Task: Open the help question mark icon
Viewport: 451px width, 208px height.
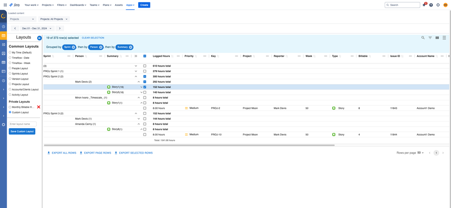Action: click(x=431, y=5)
